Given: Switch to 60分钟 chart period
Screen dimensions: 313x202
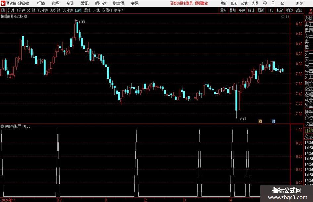Looking at the screenshot, I should [x=68, y=10].
